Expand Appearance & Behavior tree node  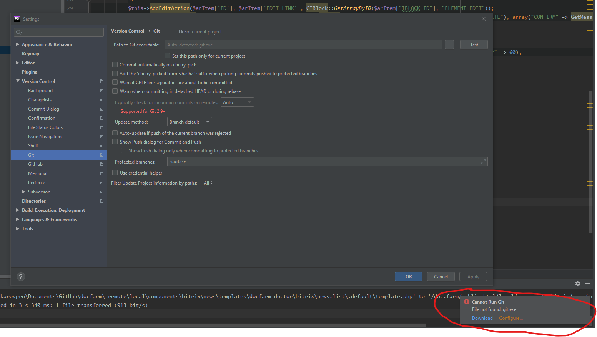click(18, 45)
